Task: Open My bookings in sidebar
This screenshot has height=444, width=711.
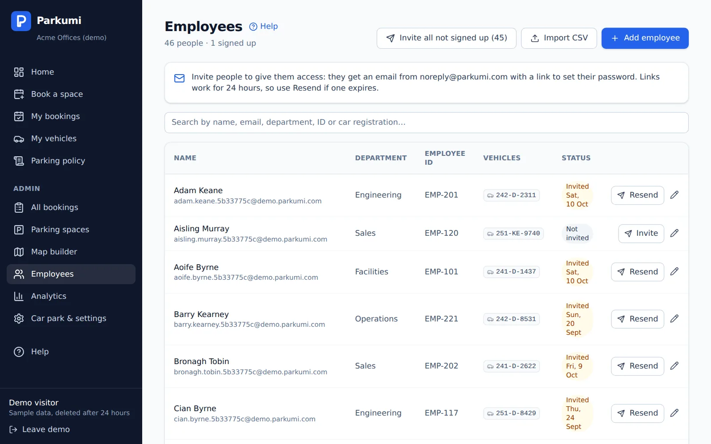Action: pyautogui.click(x=71, y=116)
